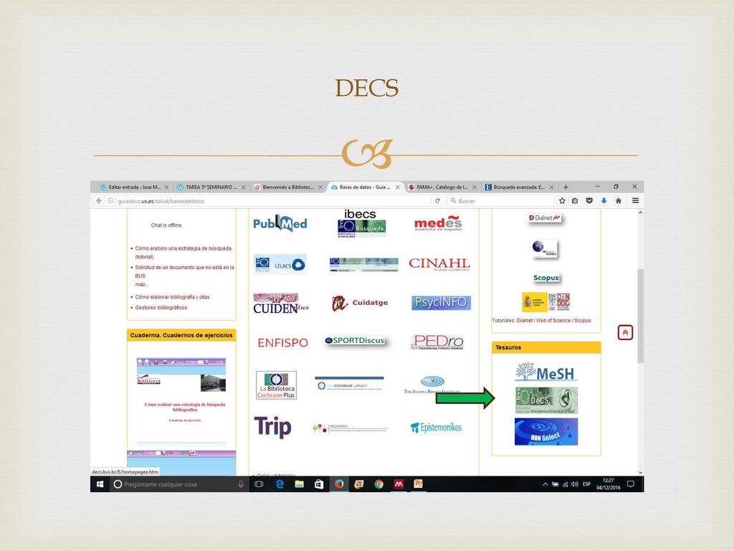This screenshot has height=551, width=734.
Task: Open the Cuadernia exercise notebook thumbnail
Action: (x=181, y=403)
